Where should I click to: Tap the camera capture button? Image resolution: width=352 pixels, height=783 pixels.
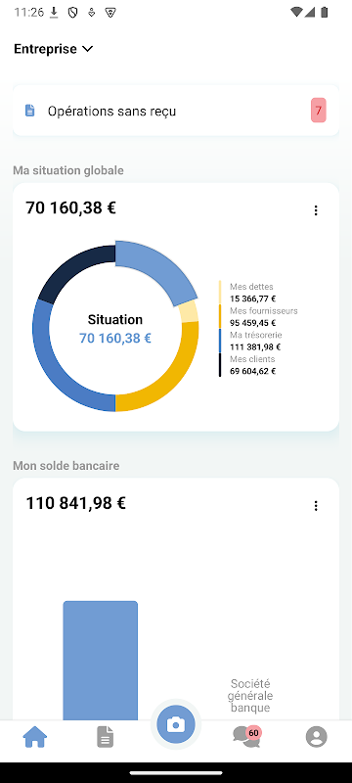[x=176, y=724]
